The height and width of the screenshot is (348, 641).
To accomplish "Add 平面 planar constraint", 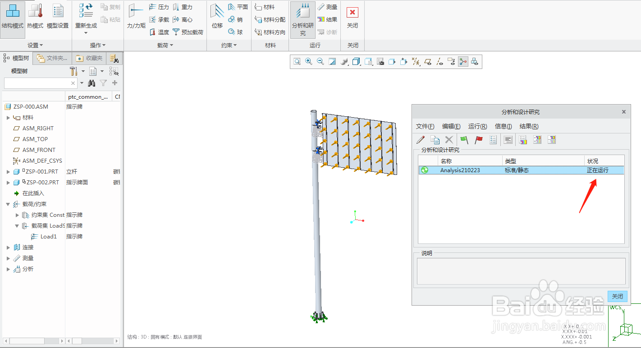I will tap(238, 7).
